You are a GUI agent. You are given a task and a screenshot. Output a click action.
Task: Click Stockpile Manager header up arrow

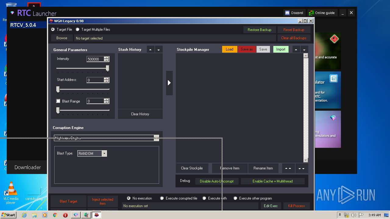[x=296, y=49]
